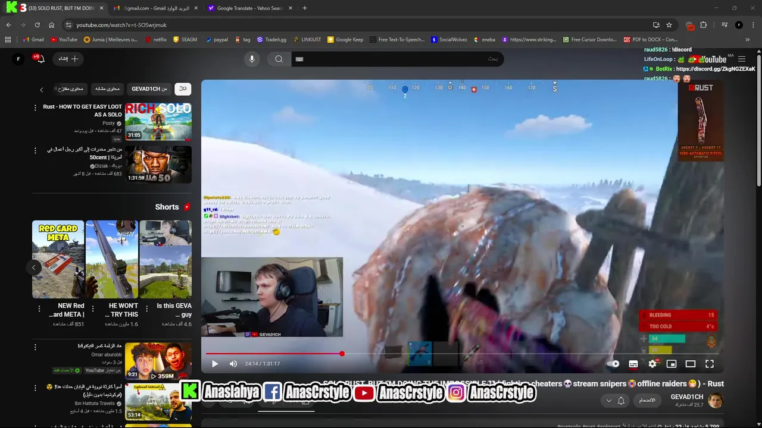Screen dimensions: 762x428
Task: Open the 50cent video thumbnail
Action: click(158, 164)
